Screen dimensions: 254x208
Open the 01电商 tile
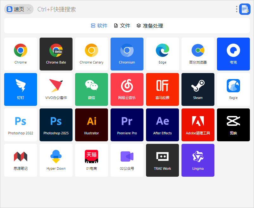92,160
